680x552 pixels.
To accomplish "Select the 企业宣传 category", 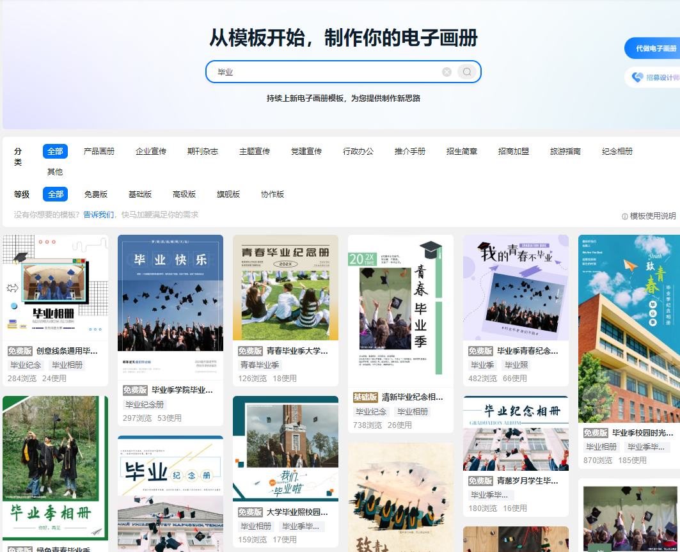I will 151,152.
